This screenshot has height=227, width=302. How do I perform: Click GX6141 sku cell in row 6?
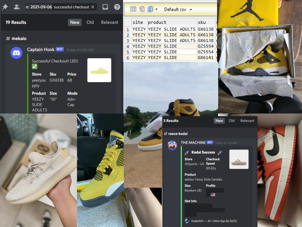point(206,58)
